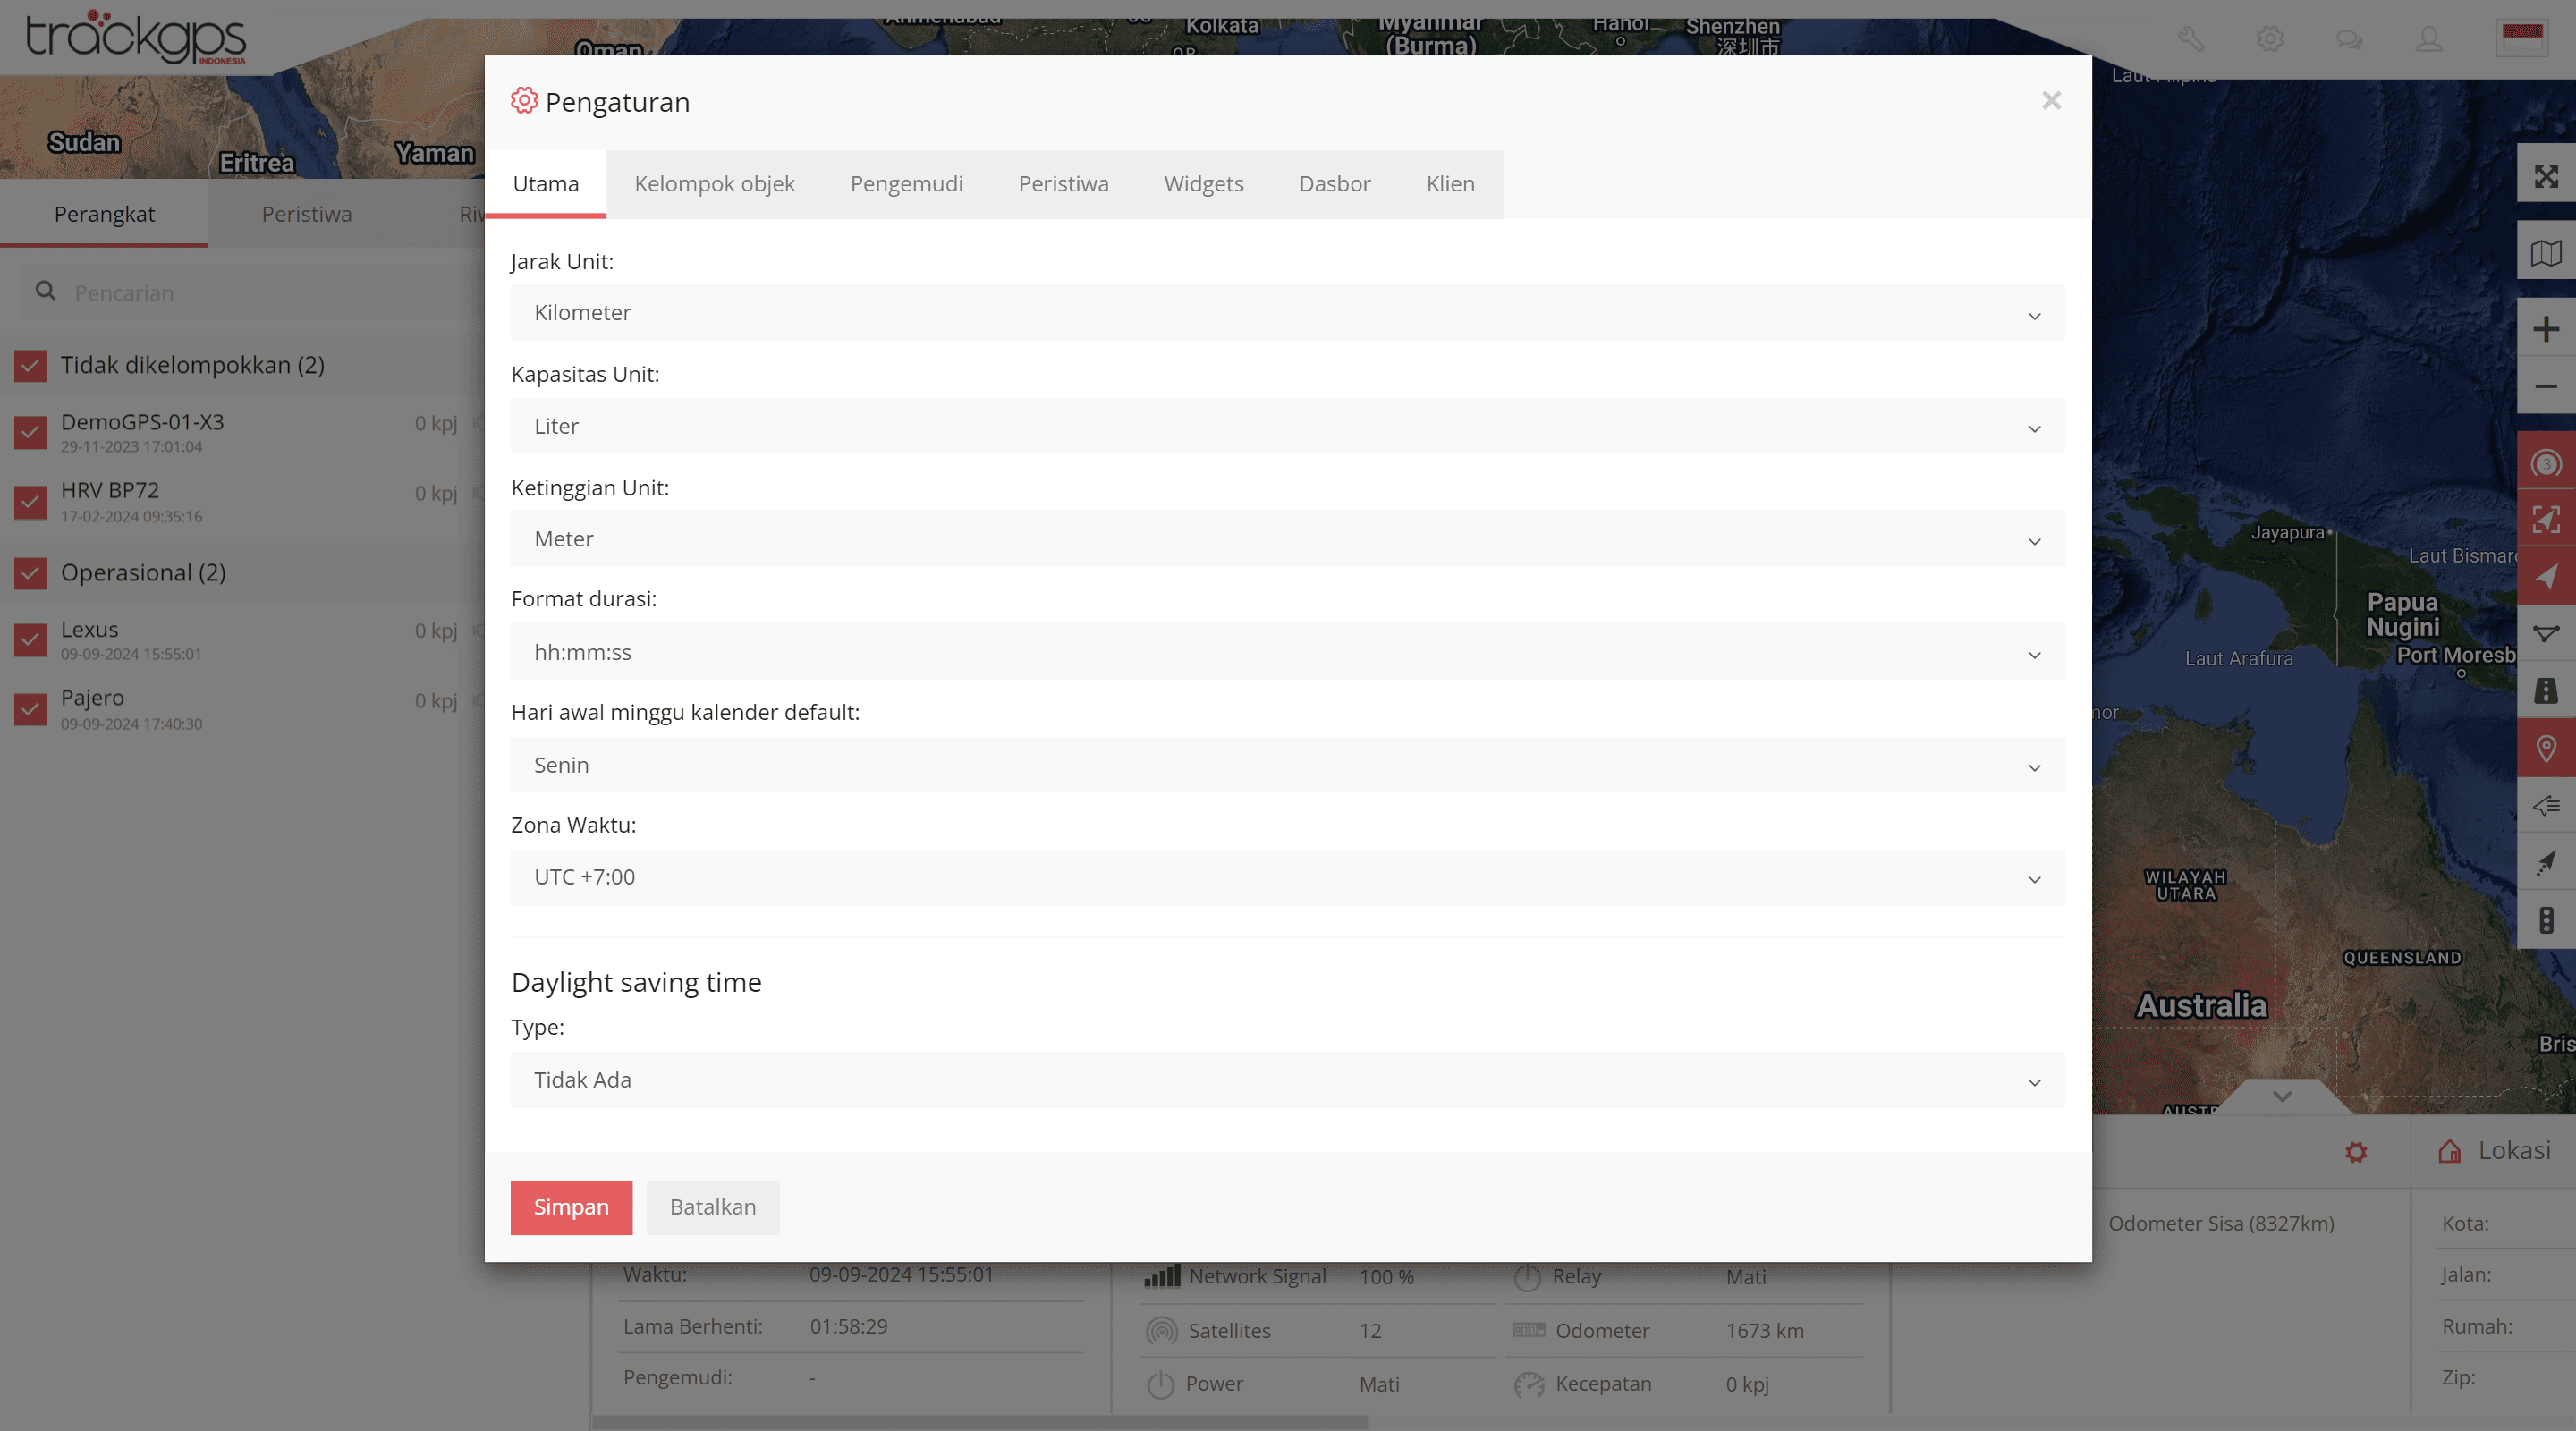Switch to the Dasbor tab
This screenshot has width=2576, height=1431.
tap(1334, 184)
